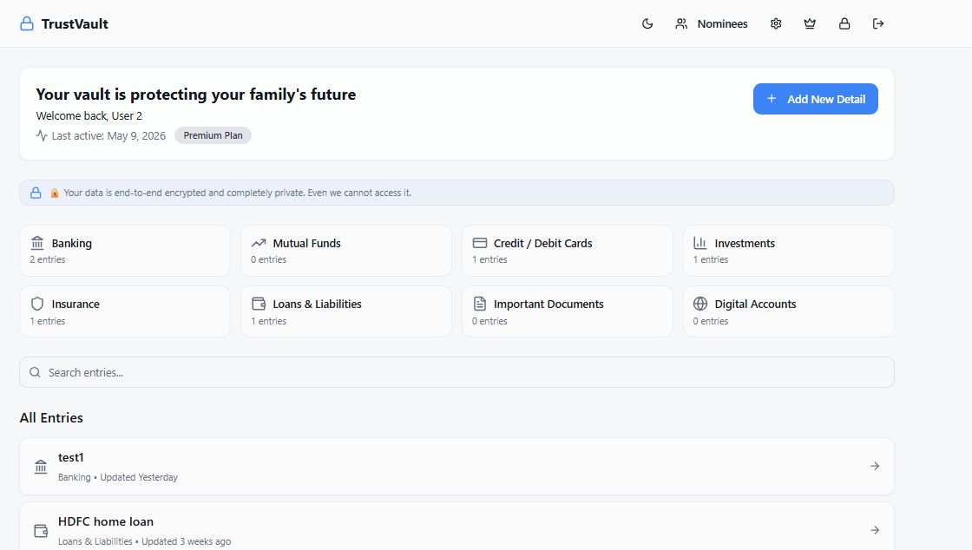Click "2 entries" under Banking
Viewport: 972px width, 550px height.
[47, 259]
